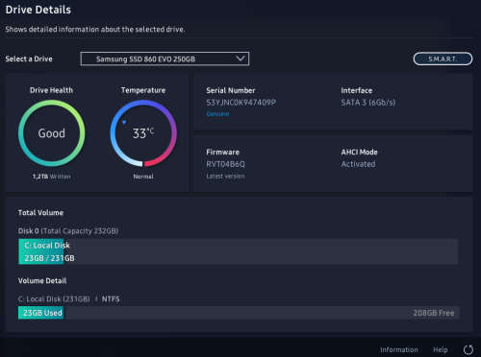
Task: Open the Select a Drive dropdown
Action: [x=165, y=59]
